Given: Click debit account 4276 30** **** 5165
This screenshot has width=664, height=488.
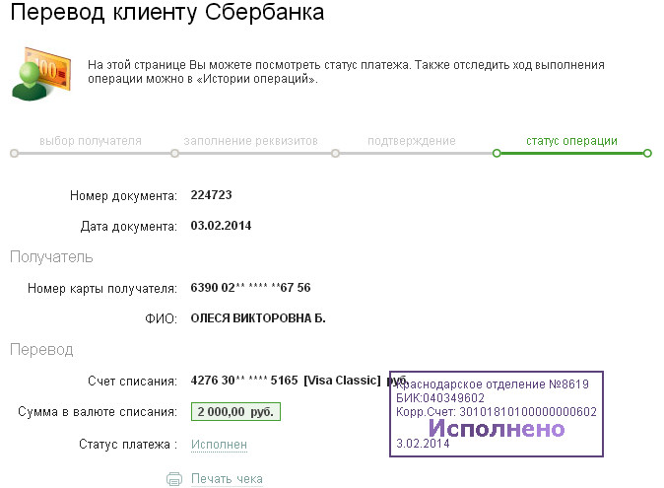Looking at the screenshot, I should 244,381.
